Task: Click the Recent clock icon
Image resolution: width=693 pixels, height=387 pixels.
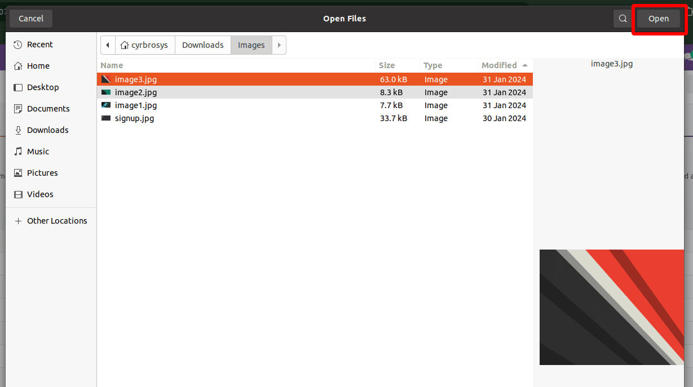Action: (18, 45)
